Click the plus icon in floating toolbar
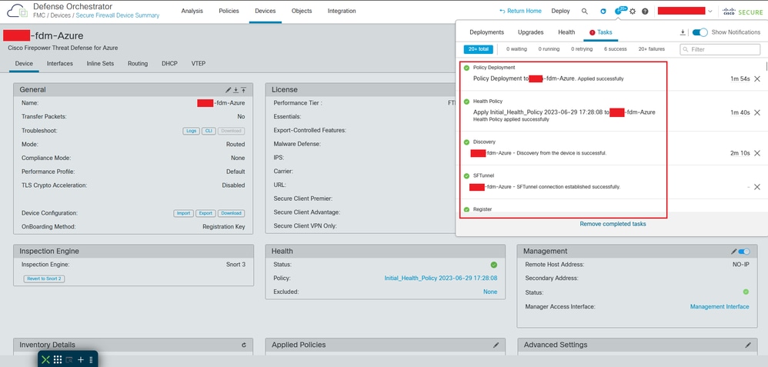The width and height of the screenshot is (768, 367). [81, 359]
